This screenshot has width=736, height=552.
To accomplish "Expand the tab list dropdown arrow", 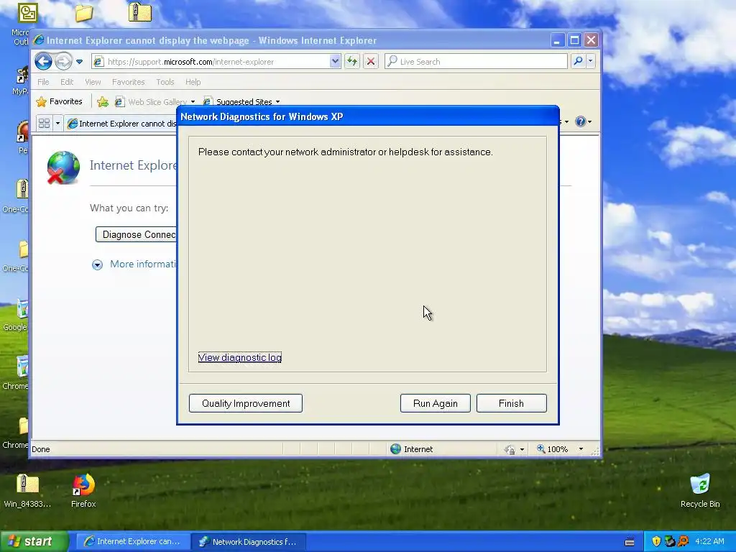I will [57, 124].
